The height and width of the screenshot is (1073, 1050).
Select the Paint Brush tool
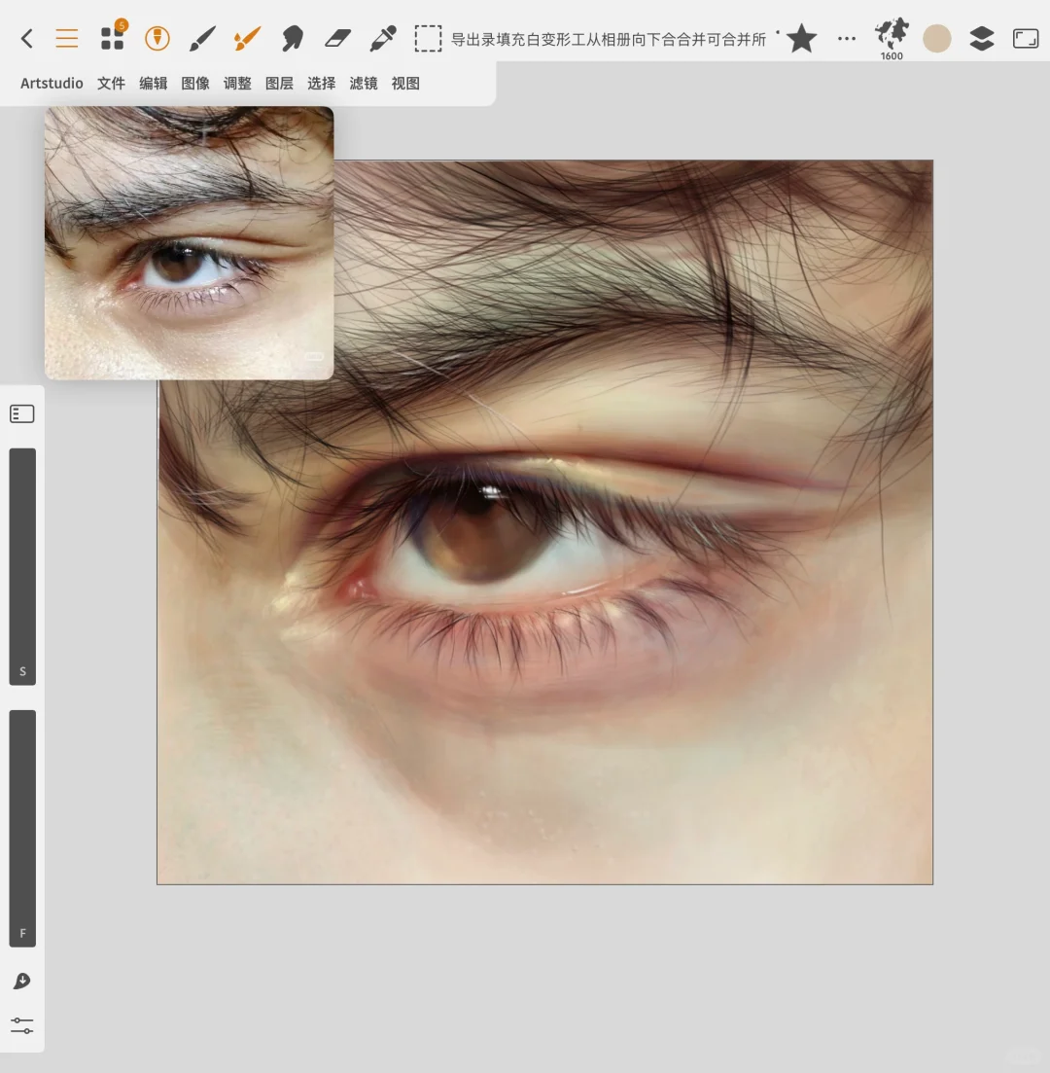[201, 39]
